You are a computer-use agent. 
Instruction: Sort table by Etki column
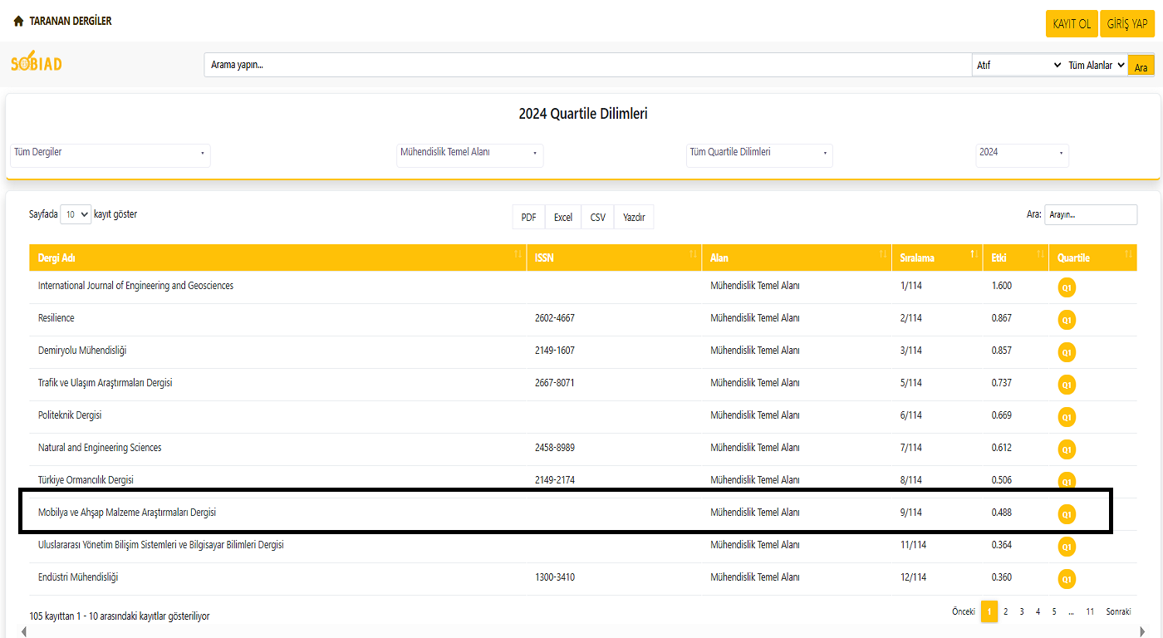tap(1015, 258)
